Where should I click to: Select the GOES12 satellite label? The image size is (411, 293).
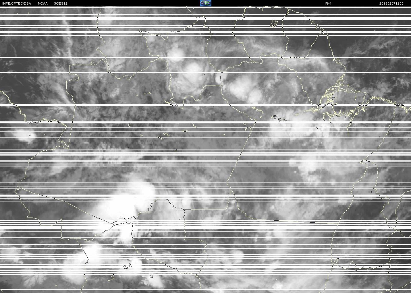coord(61,3)
